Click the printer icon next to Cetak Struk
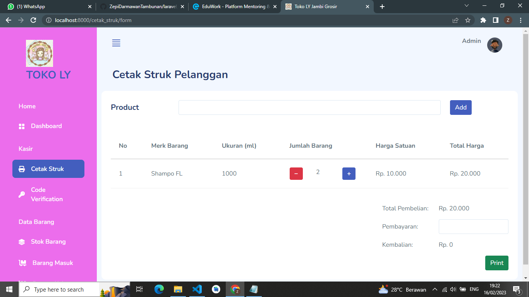 click(22, 169)
